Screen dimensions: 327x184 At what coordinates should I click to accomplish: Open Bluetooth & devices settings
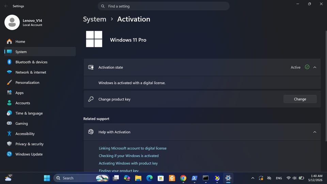40,62
